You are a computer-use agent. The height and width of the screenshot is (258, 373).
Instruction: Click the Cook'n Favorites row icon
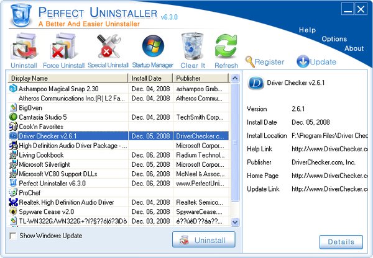(13, 127)
